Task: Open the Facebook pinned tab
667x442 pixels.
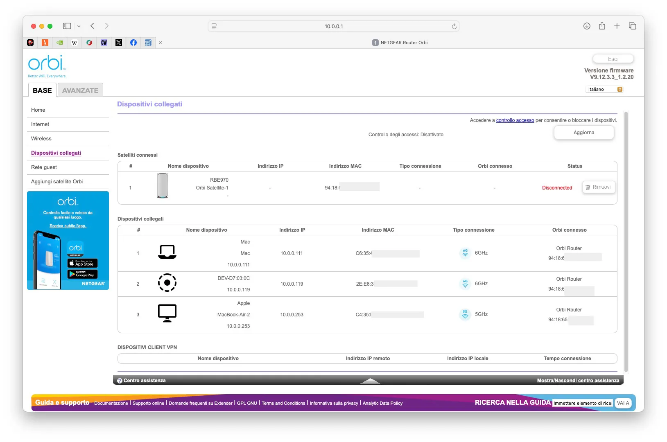Action: point(133,43)
